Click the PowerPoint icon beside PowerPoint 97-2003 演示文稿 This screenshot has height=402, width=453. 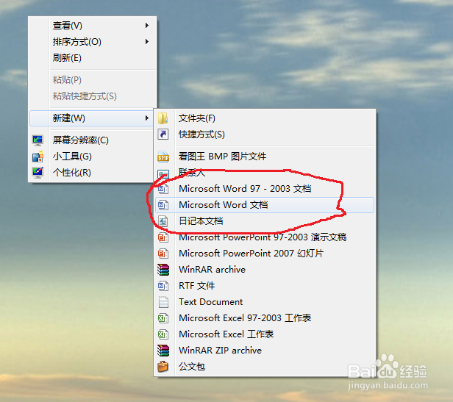163,237
